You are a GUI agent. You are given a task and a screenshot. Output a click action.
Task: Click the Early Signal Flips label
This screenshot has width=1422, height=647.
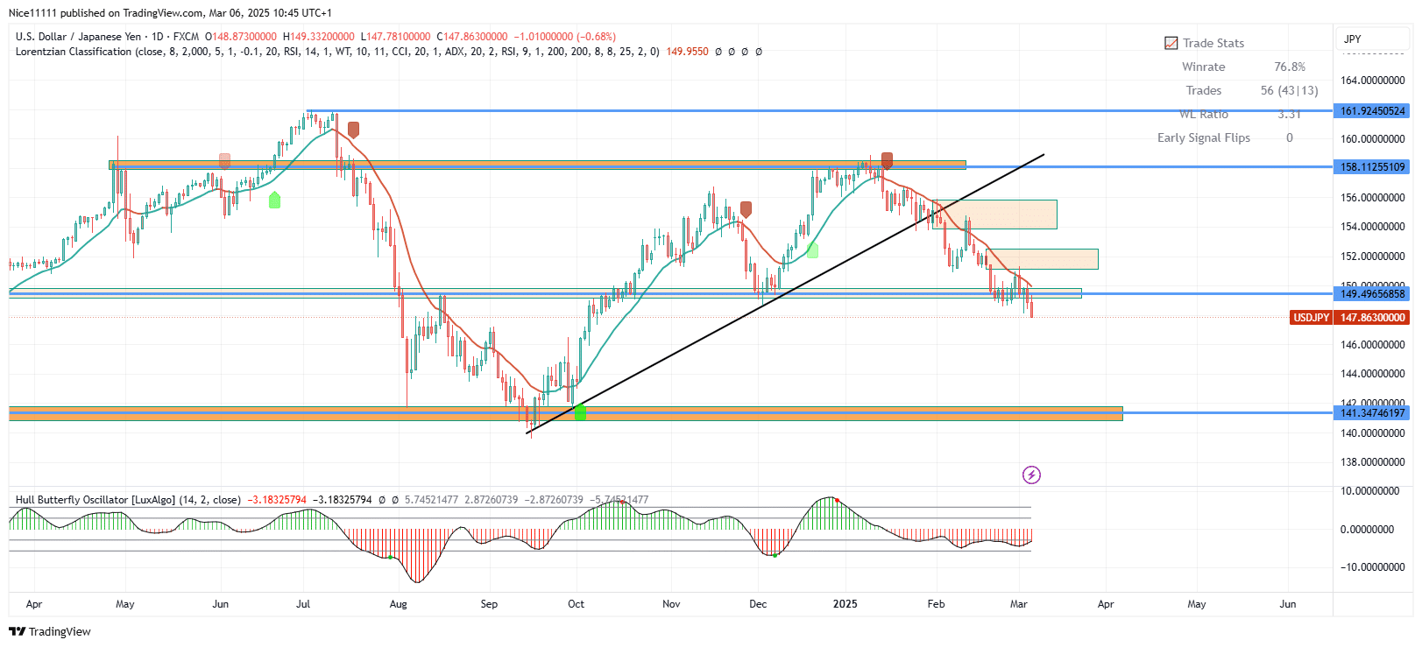click(x=1204, y=137)
